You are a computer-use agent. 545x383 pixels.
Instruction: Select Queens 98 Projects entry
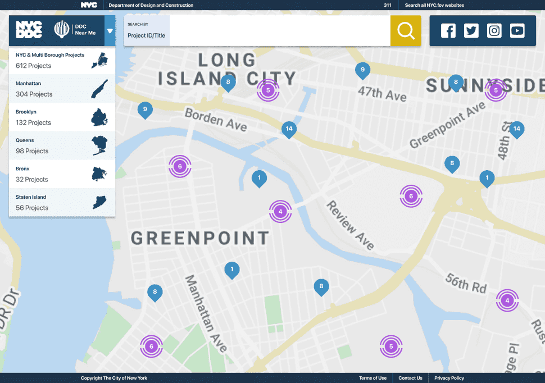click(62, 146)
